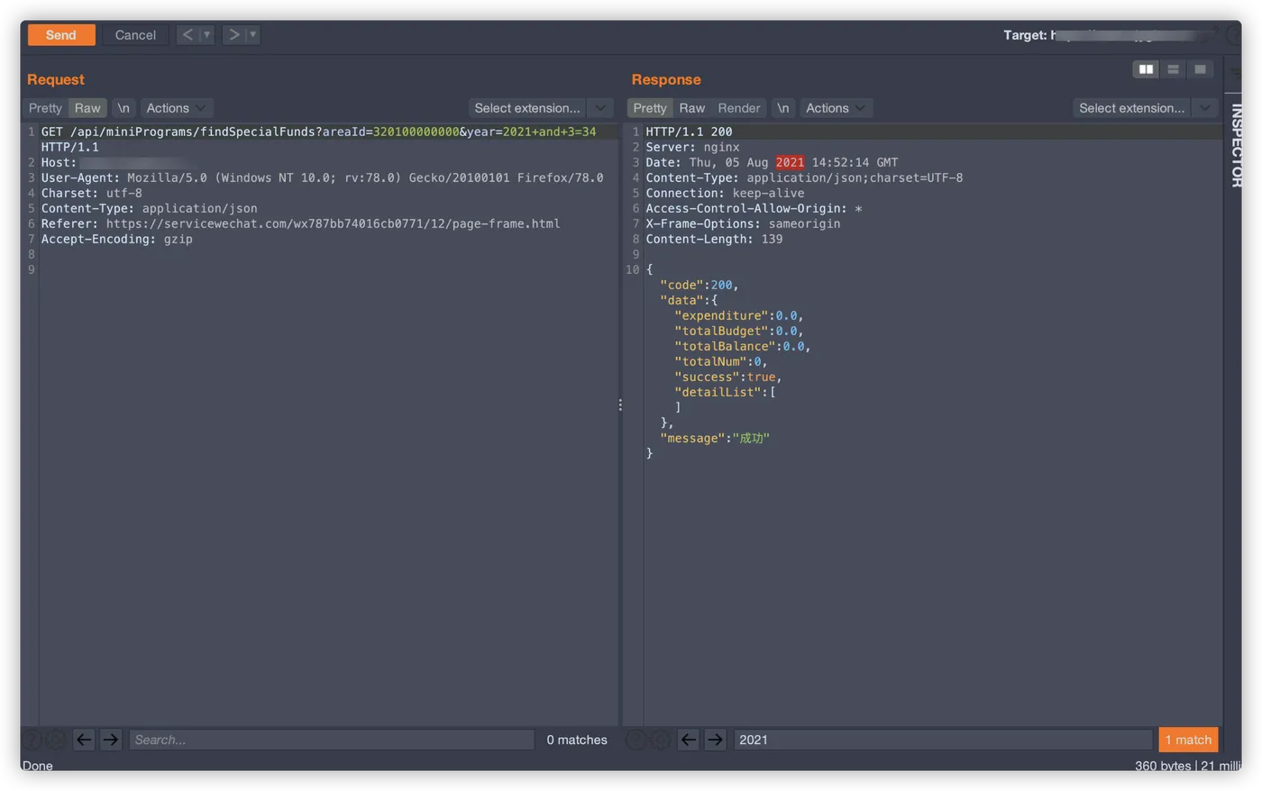Click the 'Accept-Encoding: gzip' request header
This screenshot has height=791, width=1262.
pyautogui.click(x=116, y=239)
